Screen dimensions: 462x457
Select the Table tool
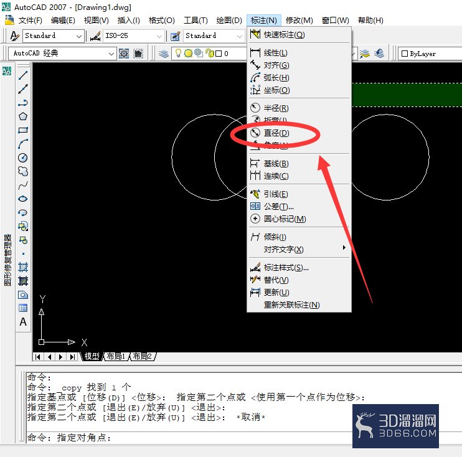click(23, 308)
